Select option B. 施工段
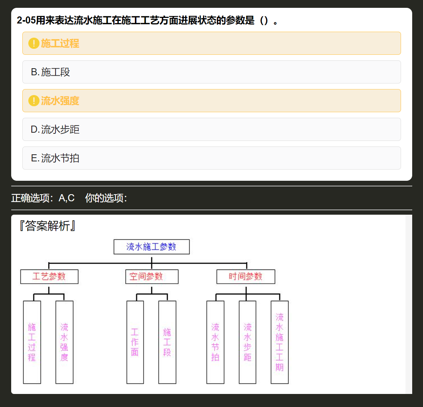The height and width of the screenshot is (407, 423). [212, 72]
